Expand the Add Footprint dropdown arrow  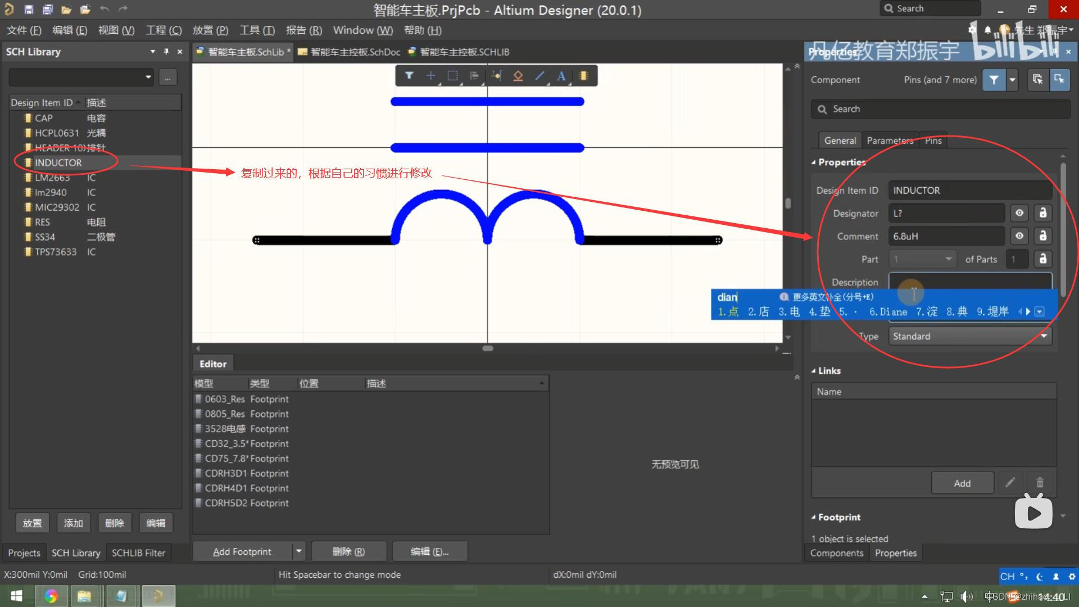coord(299,551)
